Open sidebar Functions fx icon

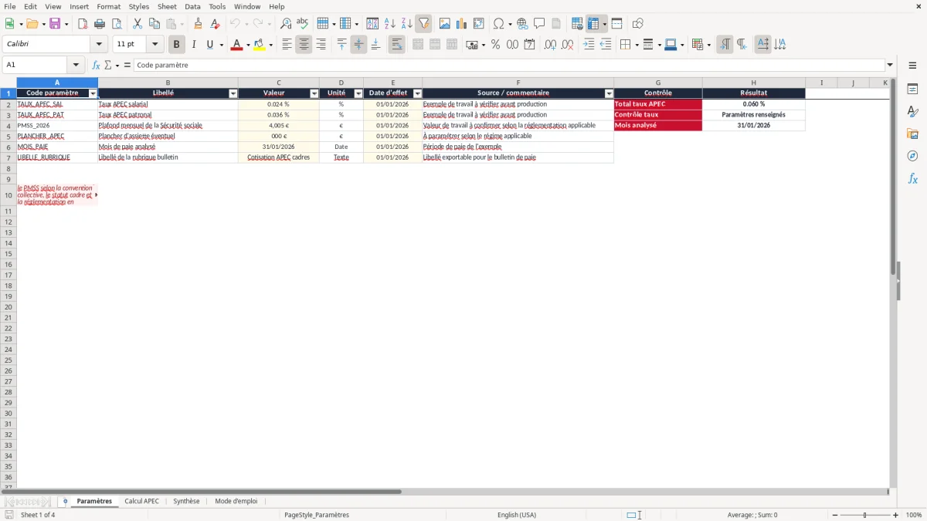click(912, 179)
